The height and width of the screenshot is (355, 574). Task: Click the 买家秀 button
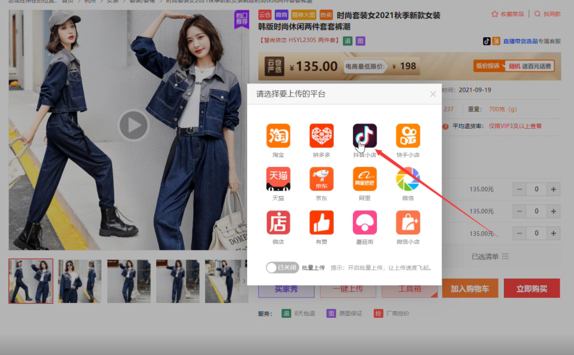click(286, 291)
